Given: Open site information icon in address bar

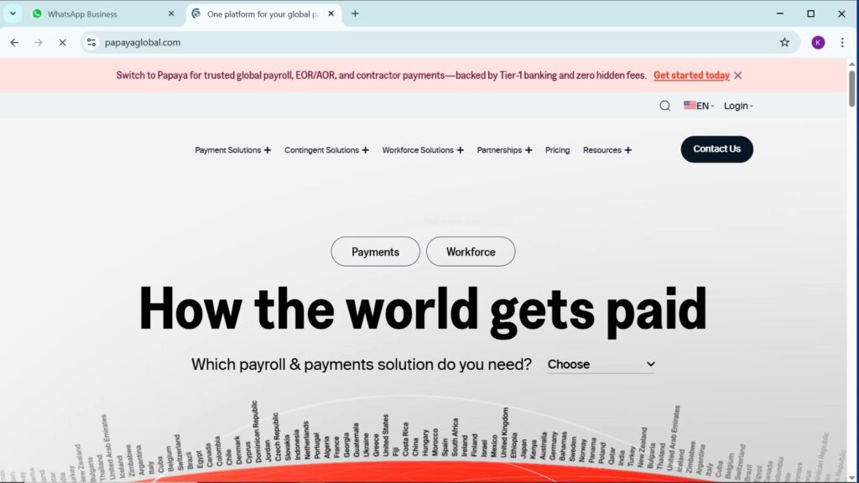Looking at the screenshot, I should [91, 42].
